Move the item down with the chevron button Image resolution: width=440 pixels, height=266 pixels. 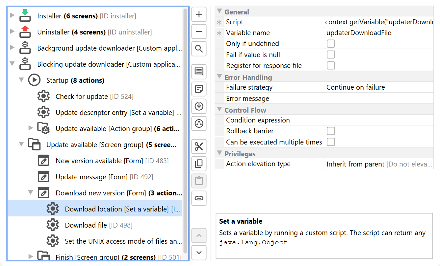point(199,253)
